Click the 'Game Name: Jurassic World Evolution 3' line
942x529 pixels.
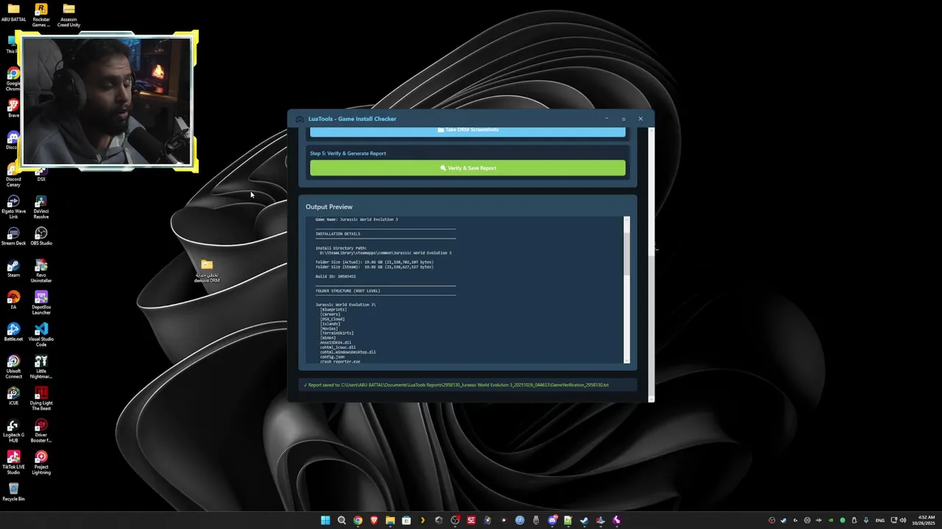(x=357, y=220)
